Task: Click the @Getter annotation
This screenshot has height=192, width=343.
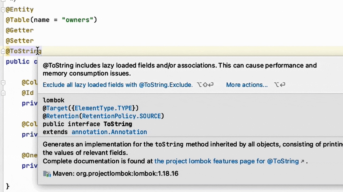Action: pos(20,30)
